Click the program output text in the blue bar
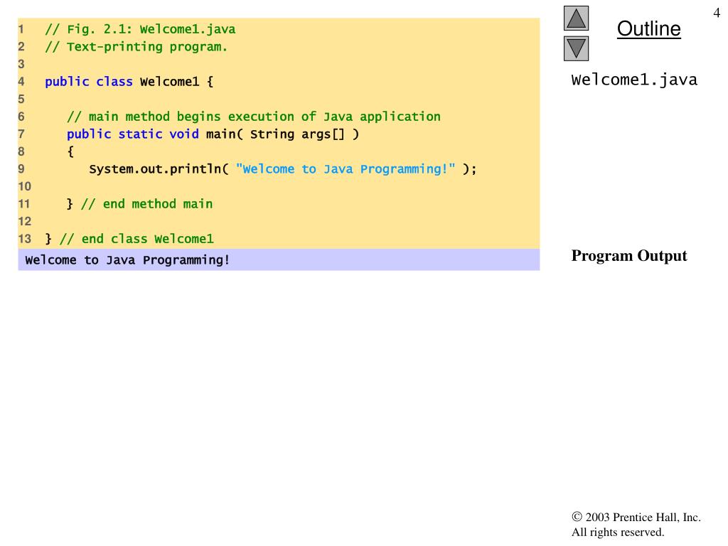The image size is (728, 546). click(x=128, y=260)
